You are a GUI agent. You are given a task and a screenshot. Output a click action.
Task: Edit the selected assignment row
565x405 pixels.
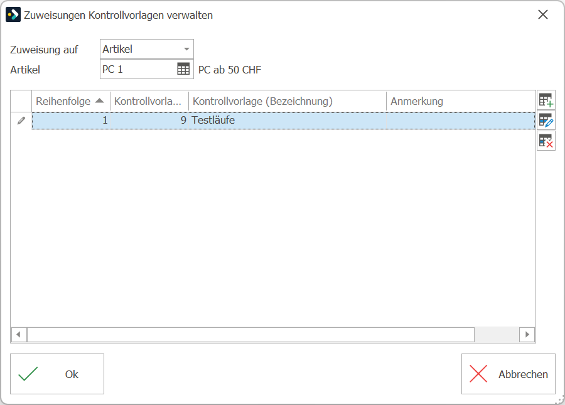546,121
